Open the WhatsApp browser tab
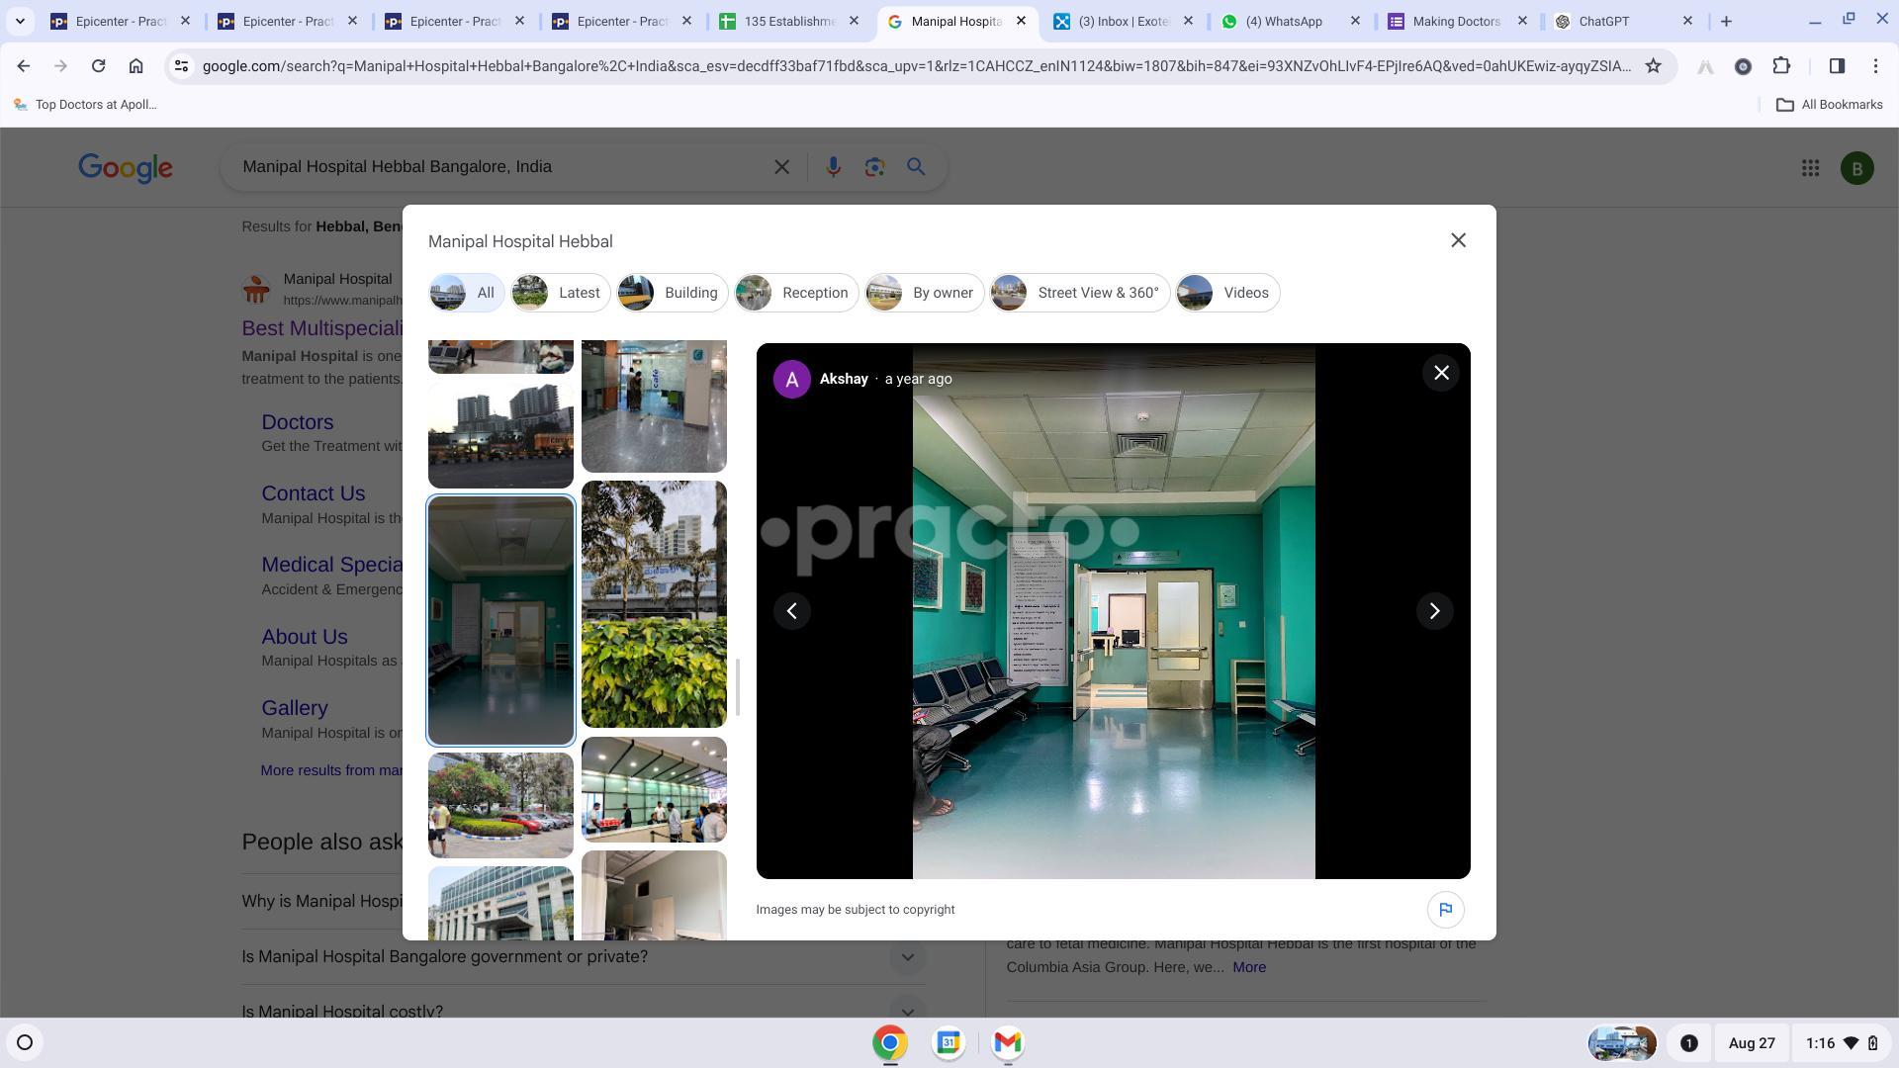 (x=1283, y=21)
